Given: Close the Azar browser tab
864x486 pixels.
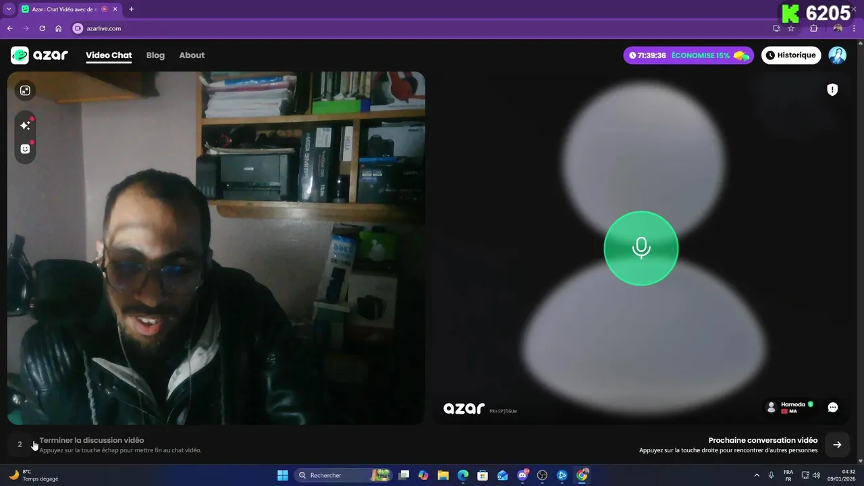Looking at the screenshot, I should coord(115,9).
